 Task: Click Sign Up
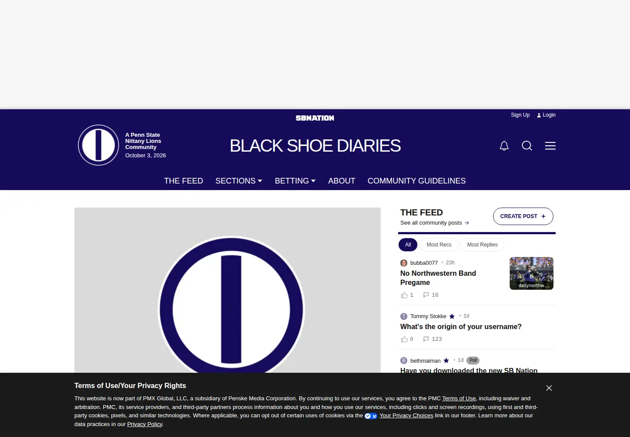(x=520, y=115)
